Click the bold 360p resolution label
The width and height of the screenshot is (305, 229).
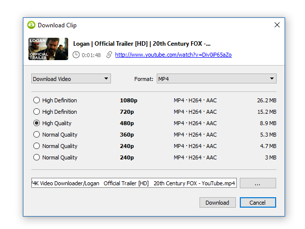coord(127,135)
